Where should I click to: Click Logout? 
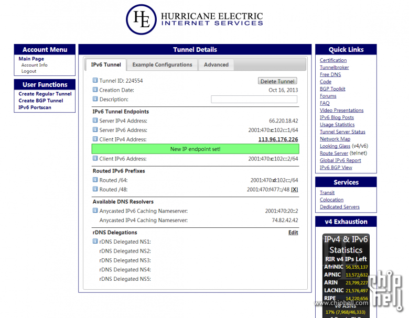pos(29,71)
